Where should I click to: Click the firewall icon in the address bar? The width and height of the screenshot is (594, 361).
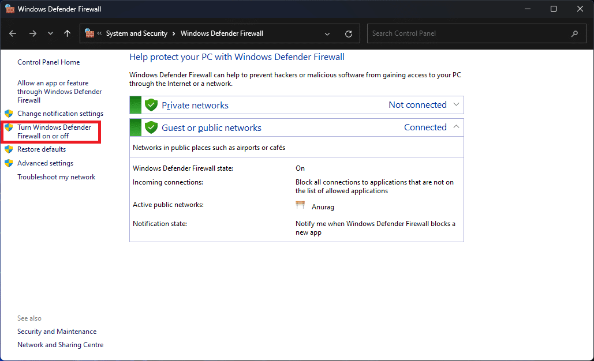[90, 33]
